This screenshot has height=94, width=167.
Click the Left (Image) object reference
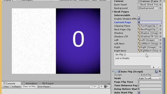pos(148,40)
